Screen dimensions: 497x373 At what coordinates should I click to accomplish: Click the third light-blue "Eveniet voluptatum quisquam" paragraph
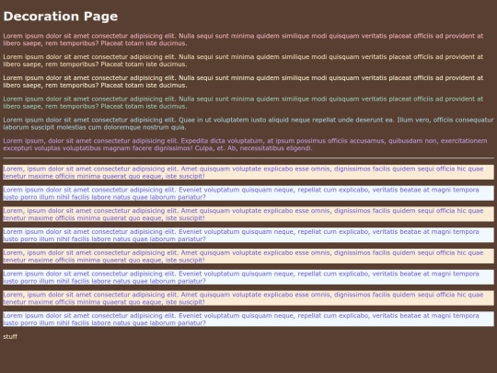pyautogui.click(x=248, y=277)
